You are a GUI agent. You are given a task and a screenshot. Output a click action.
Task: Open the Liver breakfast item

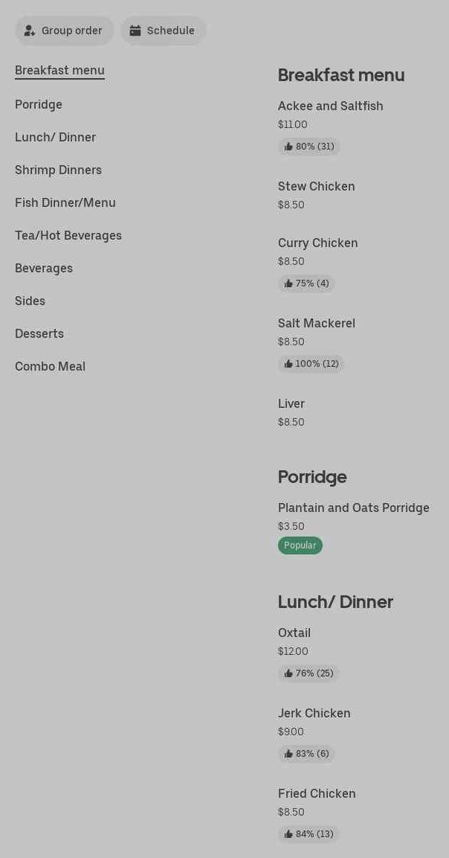tap(291, 404)
